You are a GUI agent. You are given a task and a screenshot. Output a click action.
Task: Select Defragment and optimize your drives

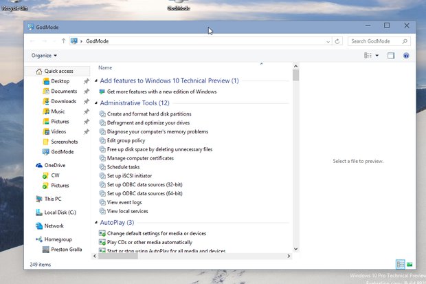[x=148, y=122]
